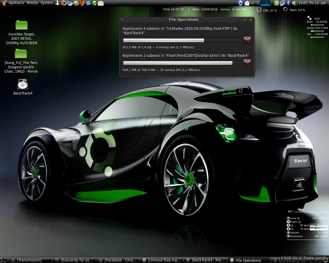Cancel the 14.Blades copy operation
Screen dimensions: 329x263
247,40
